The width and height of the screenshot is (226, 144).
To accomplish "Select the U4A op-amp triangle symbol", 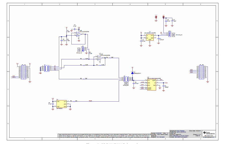I will tap(100, 58).
